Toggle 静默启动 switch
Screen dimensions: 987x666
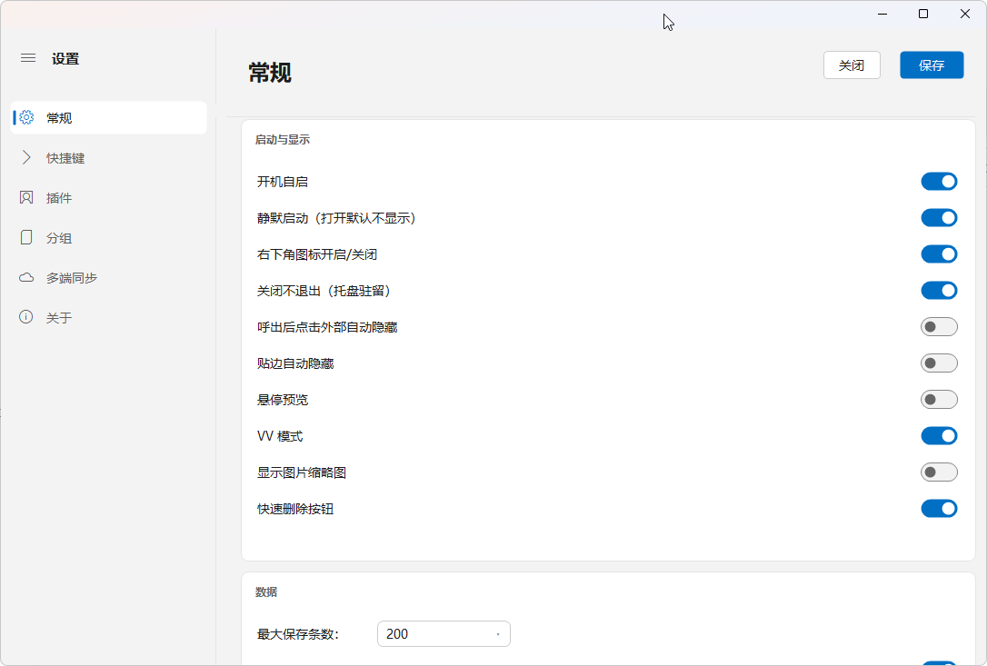pos(939,218)
